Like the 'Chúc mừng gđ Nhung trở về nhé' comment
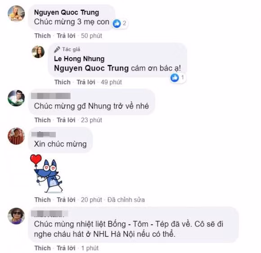Image resolution: width=261 pixels, height=253 pixels. point(42,120)
